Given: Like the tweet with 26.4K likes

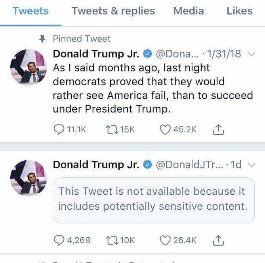Looking at the screenshot, I should pos(166,240).
